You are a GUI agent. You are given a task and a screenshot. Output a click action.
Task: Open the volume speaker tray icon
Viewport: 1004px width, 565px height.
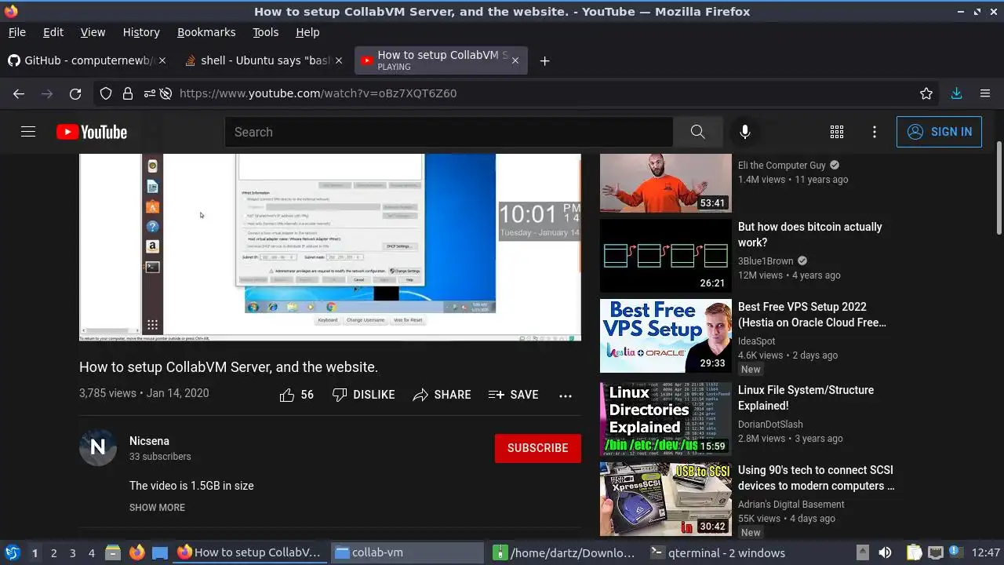coord(885,552)
